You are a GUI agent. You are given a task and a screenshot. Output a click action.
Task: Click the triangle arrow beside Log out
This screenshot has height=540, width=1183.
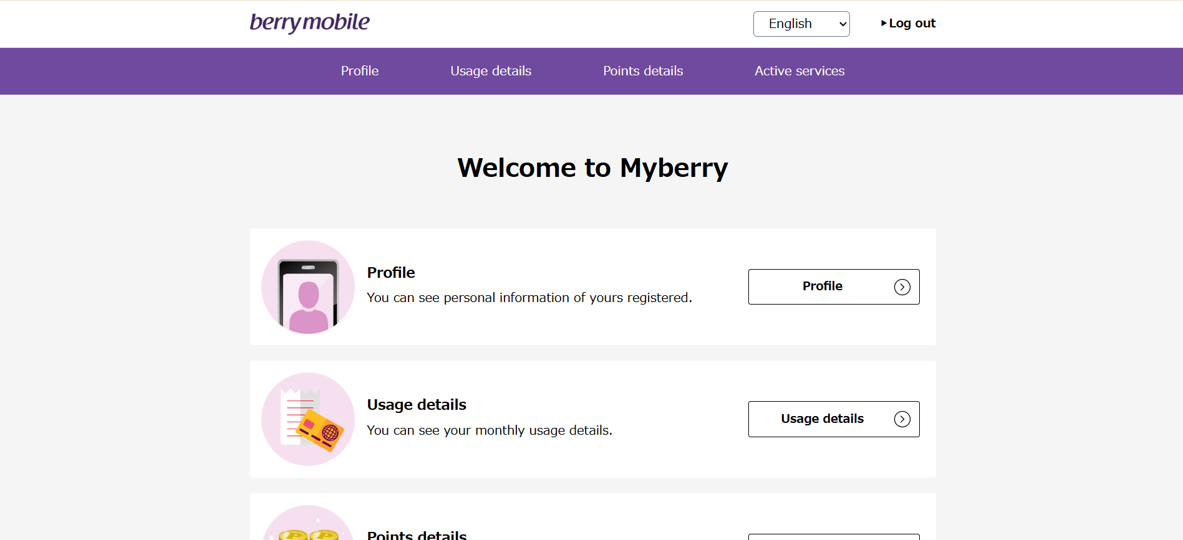tap(884, 23)
